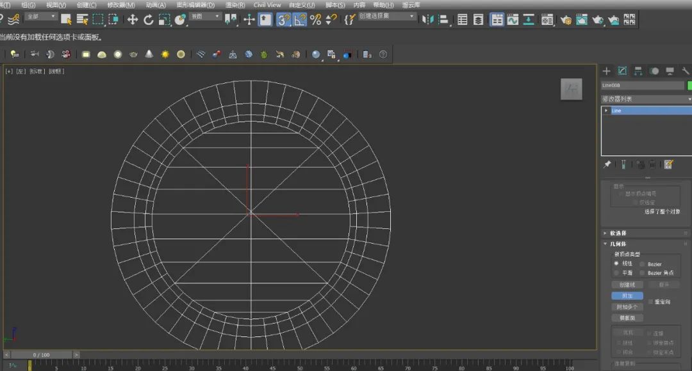The width and height of the screenshot is (692, 371).
Task: Open Render Setup via the teapot gear icon
Action: [x=566, y=20]
